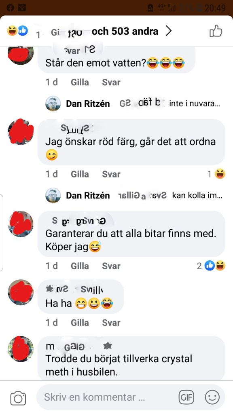Open the GIF picker
233x414 pixels.
[186, 397]
